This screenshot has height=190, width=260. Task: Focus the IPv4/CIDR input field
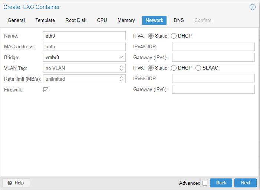click(x=213, y=46)
